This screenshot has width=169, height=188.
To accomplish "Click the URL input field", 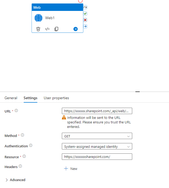I will pos(97,111).
